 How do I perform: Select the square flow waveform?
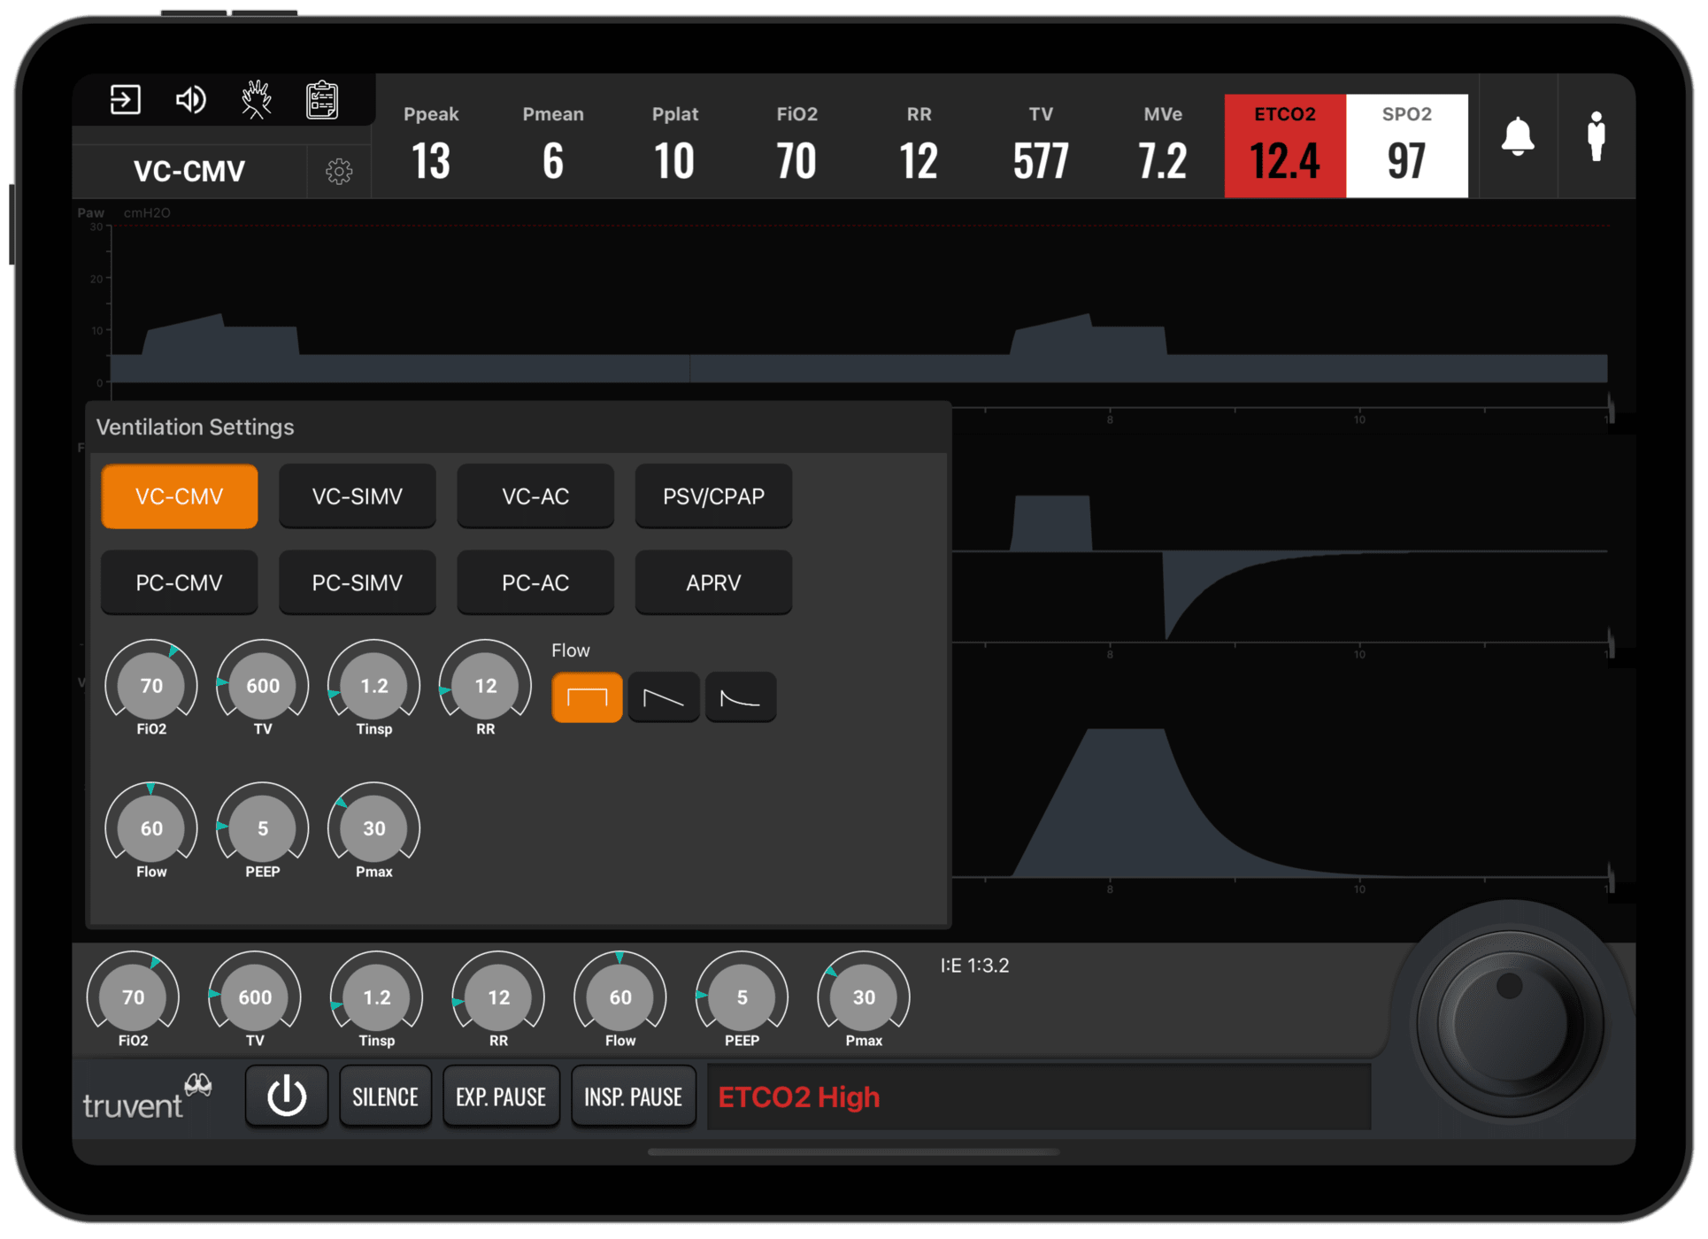pyautogui.click(x=587, y=697)
